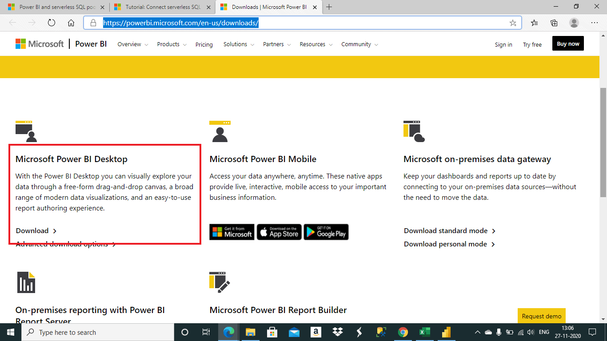Viewport: 607px width, 341px height.
Task: Click the Microsoft logo in the site header
Action: pyautogui.click(x=40, y=44)
